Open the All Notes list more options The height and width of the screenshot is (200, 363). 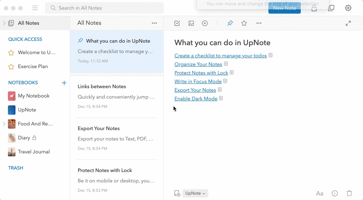(x=154, y=23)
